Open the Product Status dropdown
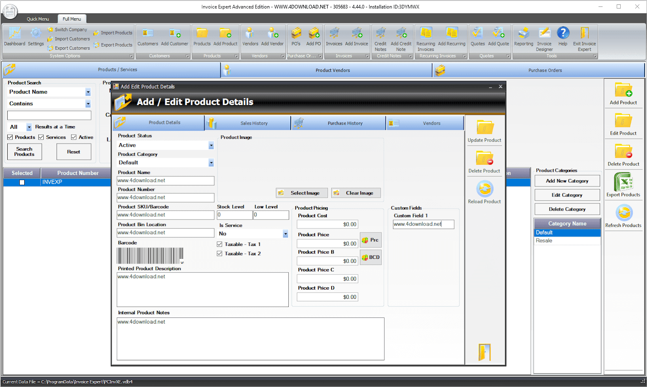 click(x=211, y=145)
